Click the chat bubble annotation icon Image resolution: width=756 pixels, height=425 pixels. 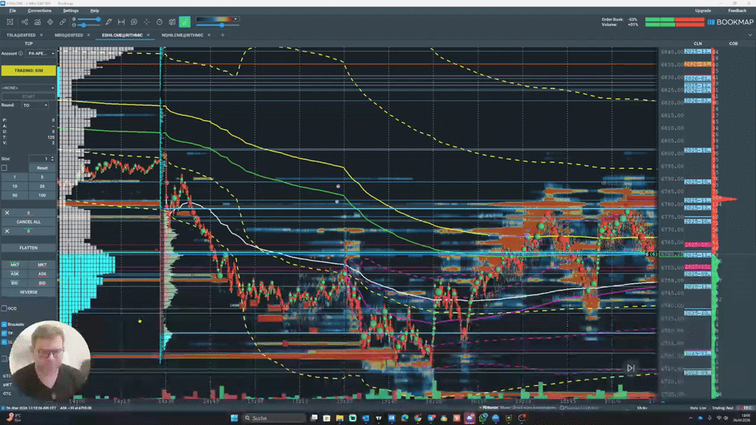tap(133, 21)
